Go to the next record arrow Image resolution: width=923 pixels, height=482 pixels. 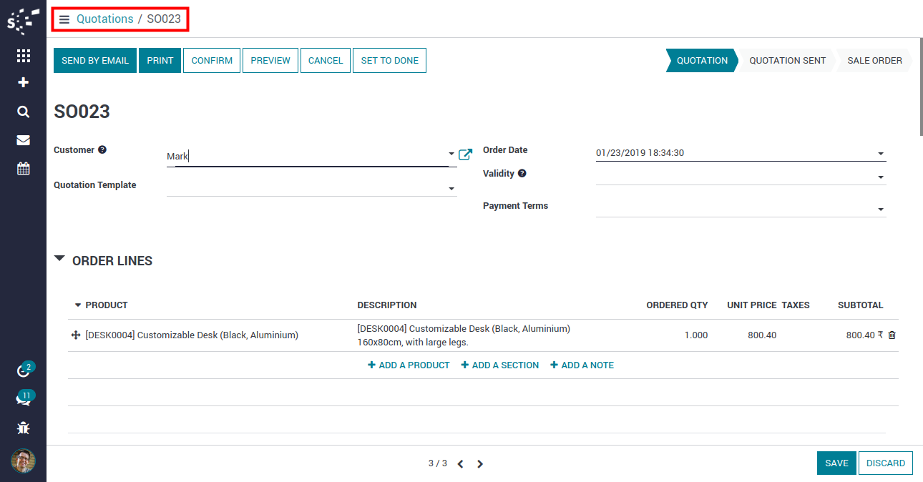480,464
